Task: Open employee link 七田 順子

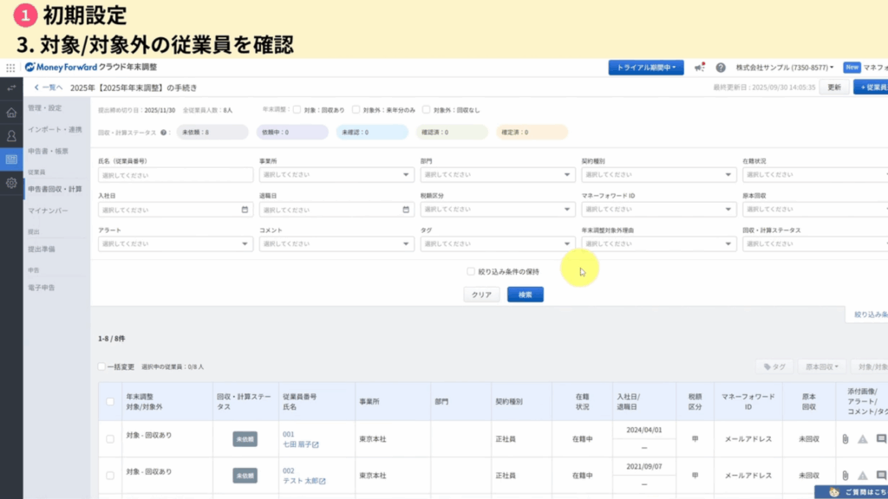Action: coord(297,444)
